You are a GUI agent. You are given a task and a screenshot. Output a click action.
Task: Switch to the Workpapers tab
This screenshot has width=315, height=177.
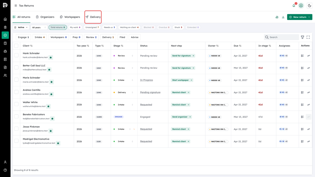(x=70, y=17)
